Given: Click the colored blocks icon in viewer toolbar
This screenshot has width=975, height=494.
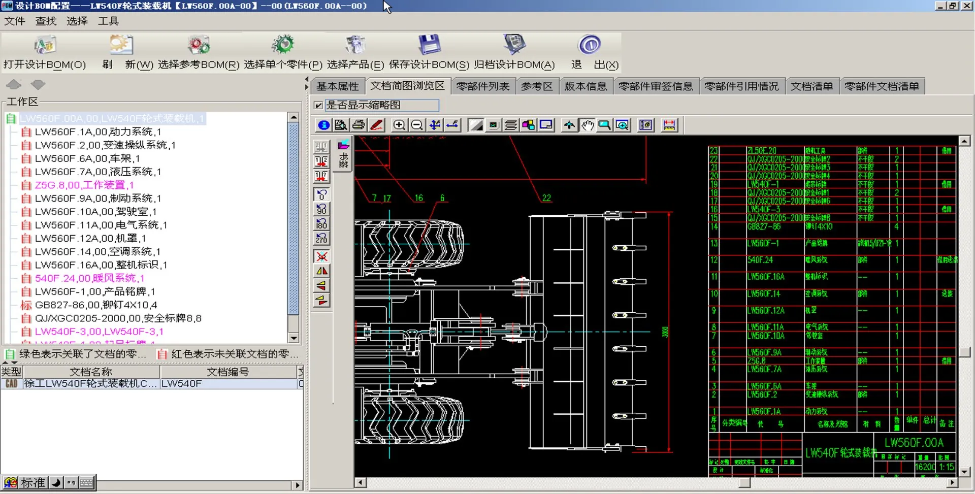Looking at the screenshot, I should click(528, 125).
